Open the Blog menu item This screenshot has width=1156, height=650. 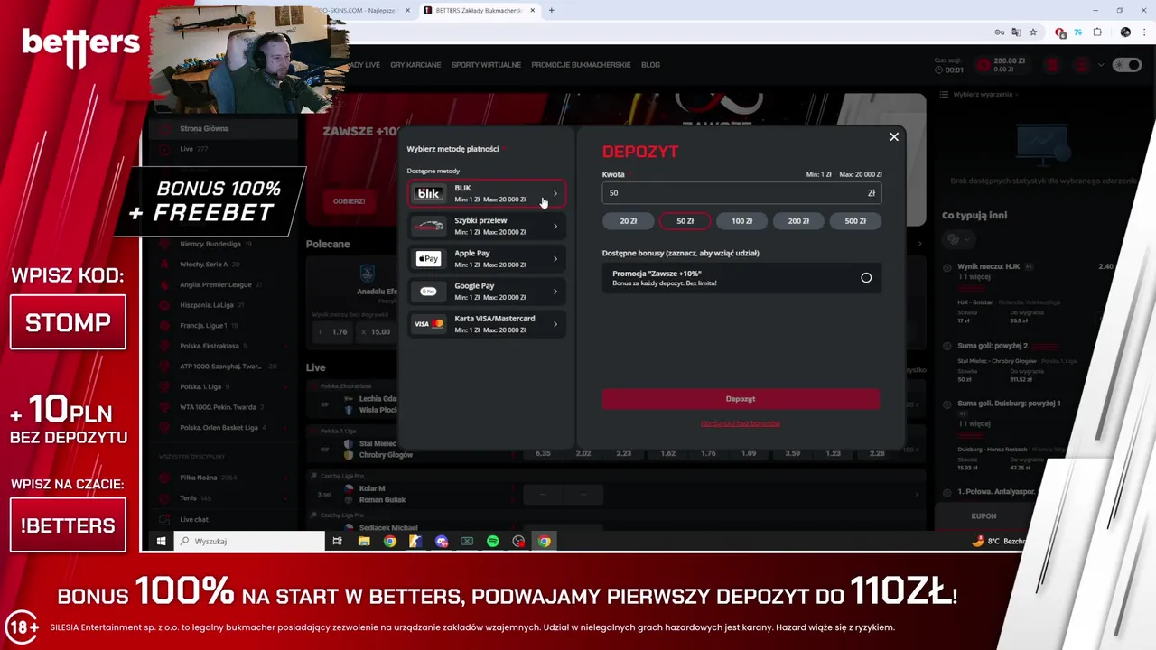pyautogui.click(x=650, y=65)
